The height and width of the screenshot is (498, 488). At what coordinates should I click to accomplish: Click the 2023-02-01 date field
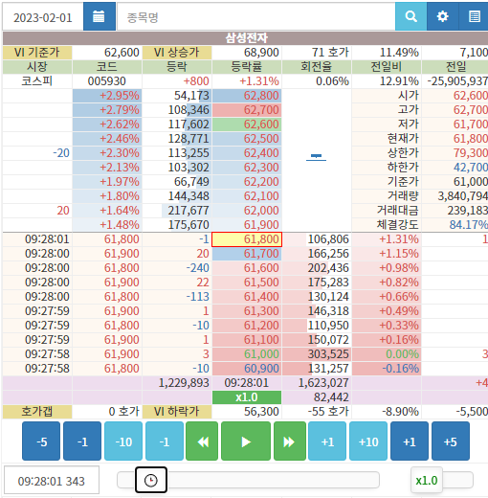pyautogui.click(x=43, y=16)
